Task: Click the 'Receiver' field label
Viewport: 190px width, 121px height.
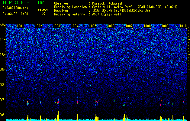Action: (61, 11)
